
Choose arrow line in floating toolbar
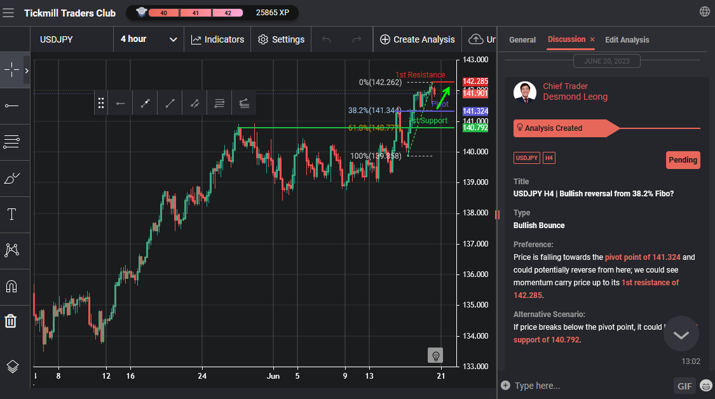click(145, 104)
